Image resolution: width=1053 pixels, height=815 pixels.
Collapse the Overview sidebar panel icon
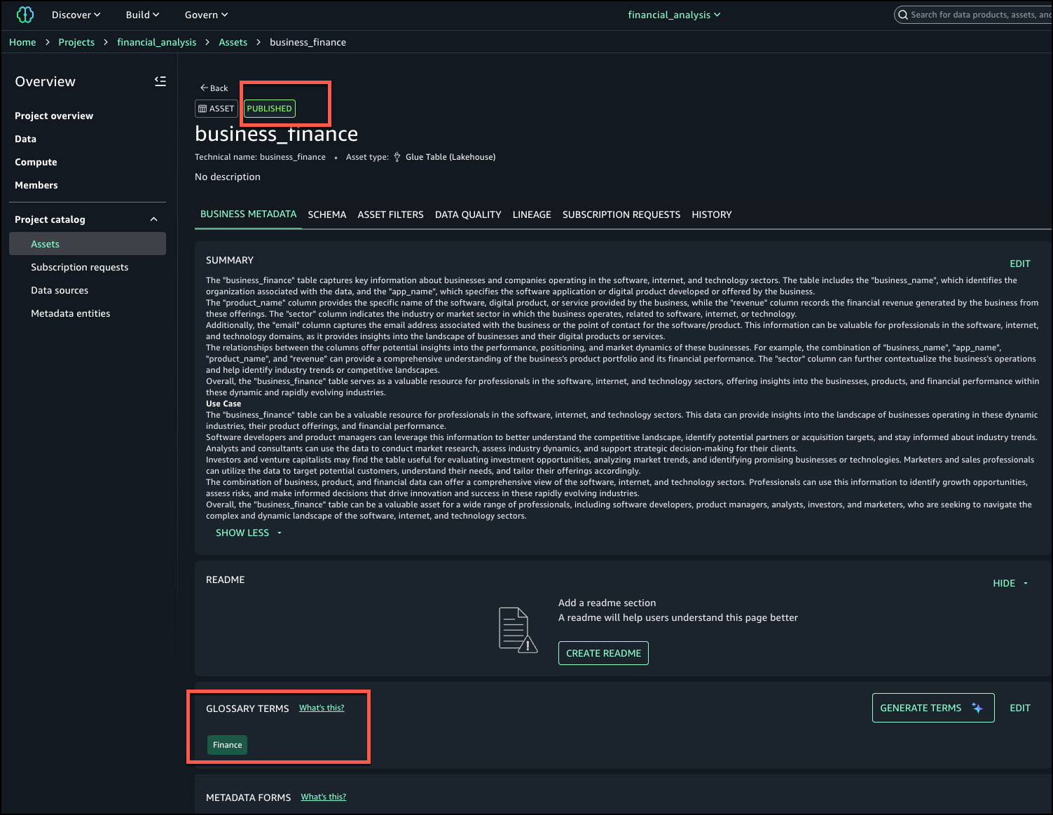tap(160, 81)
